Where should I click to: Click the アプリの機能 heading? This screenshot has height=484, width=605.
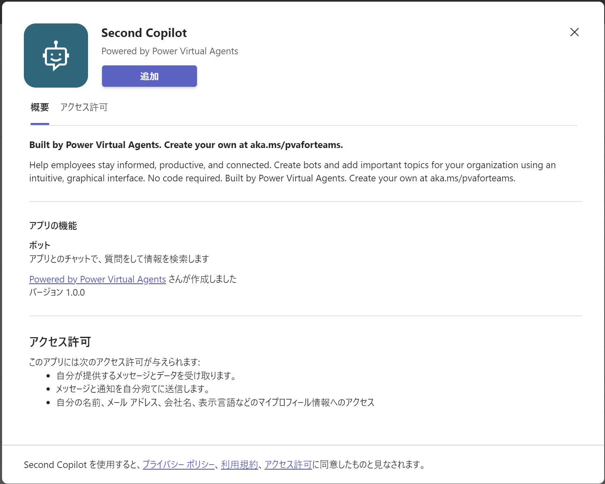coord(53,226)
